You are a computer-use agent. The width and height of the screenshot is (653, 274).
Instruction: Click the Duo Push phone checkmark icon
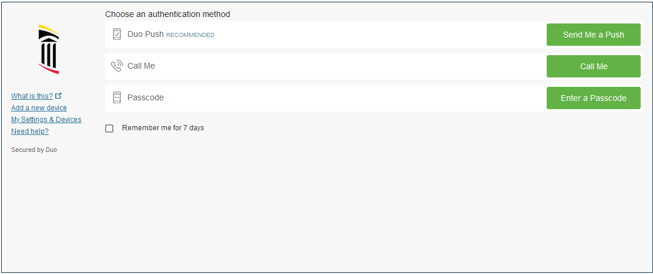click(x=117, y=34)
